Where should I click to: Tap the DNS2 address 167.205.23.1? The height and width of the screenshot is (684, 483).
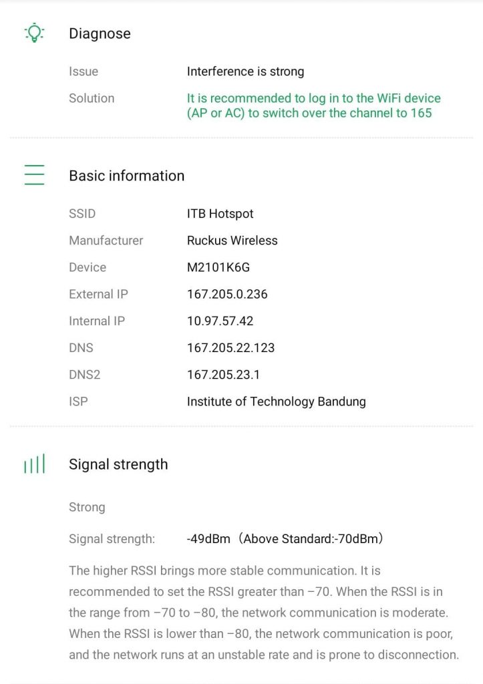(224, 375)
